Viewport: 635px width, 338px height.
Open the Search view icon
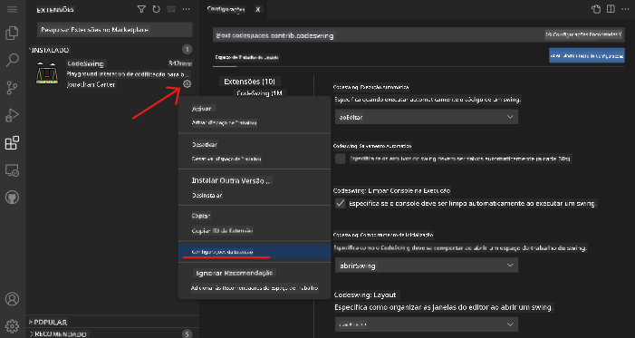12,60
